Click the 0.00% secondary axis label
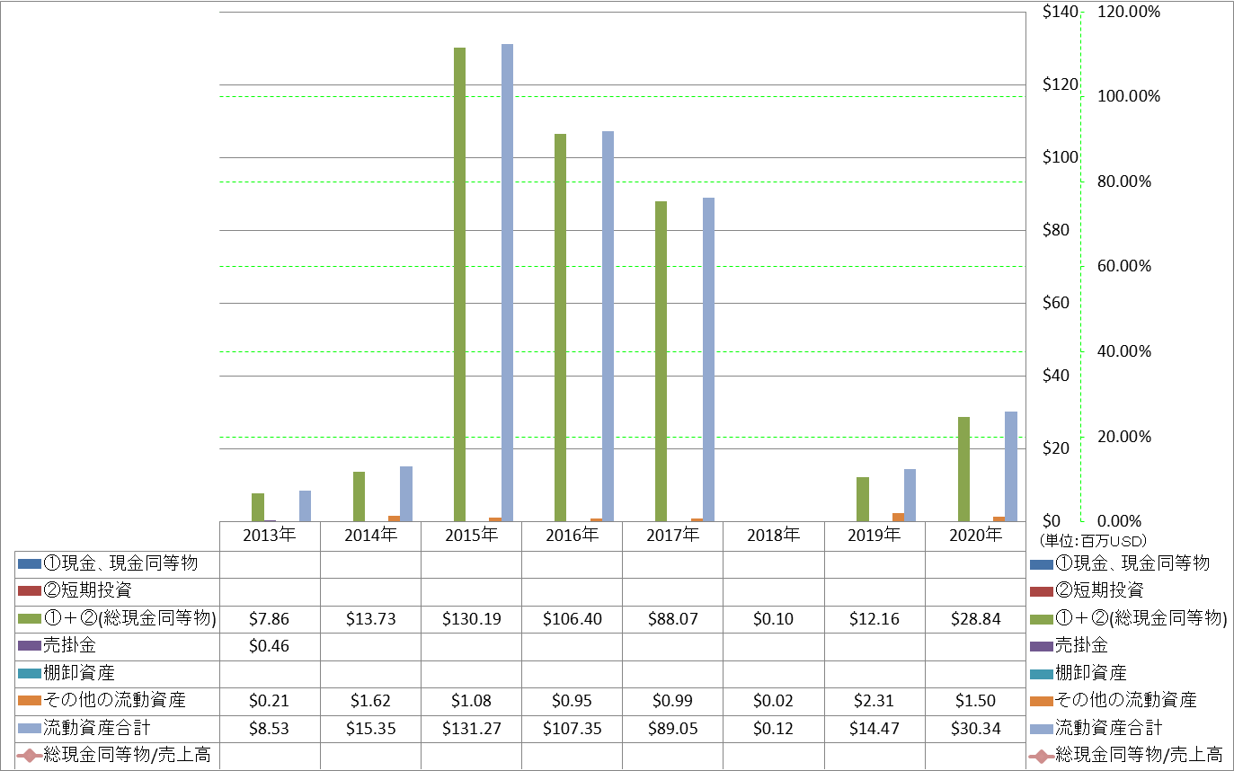The height and width of the screenshot is (771, 1234). pyautogui.click(x=1121, y=521)
